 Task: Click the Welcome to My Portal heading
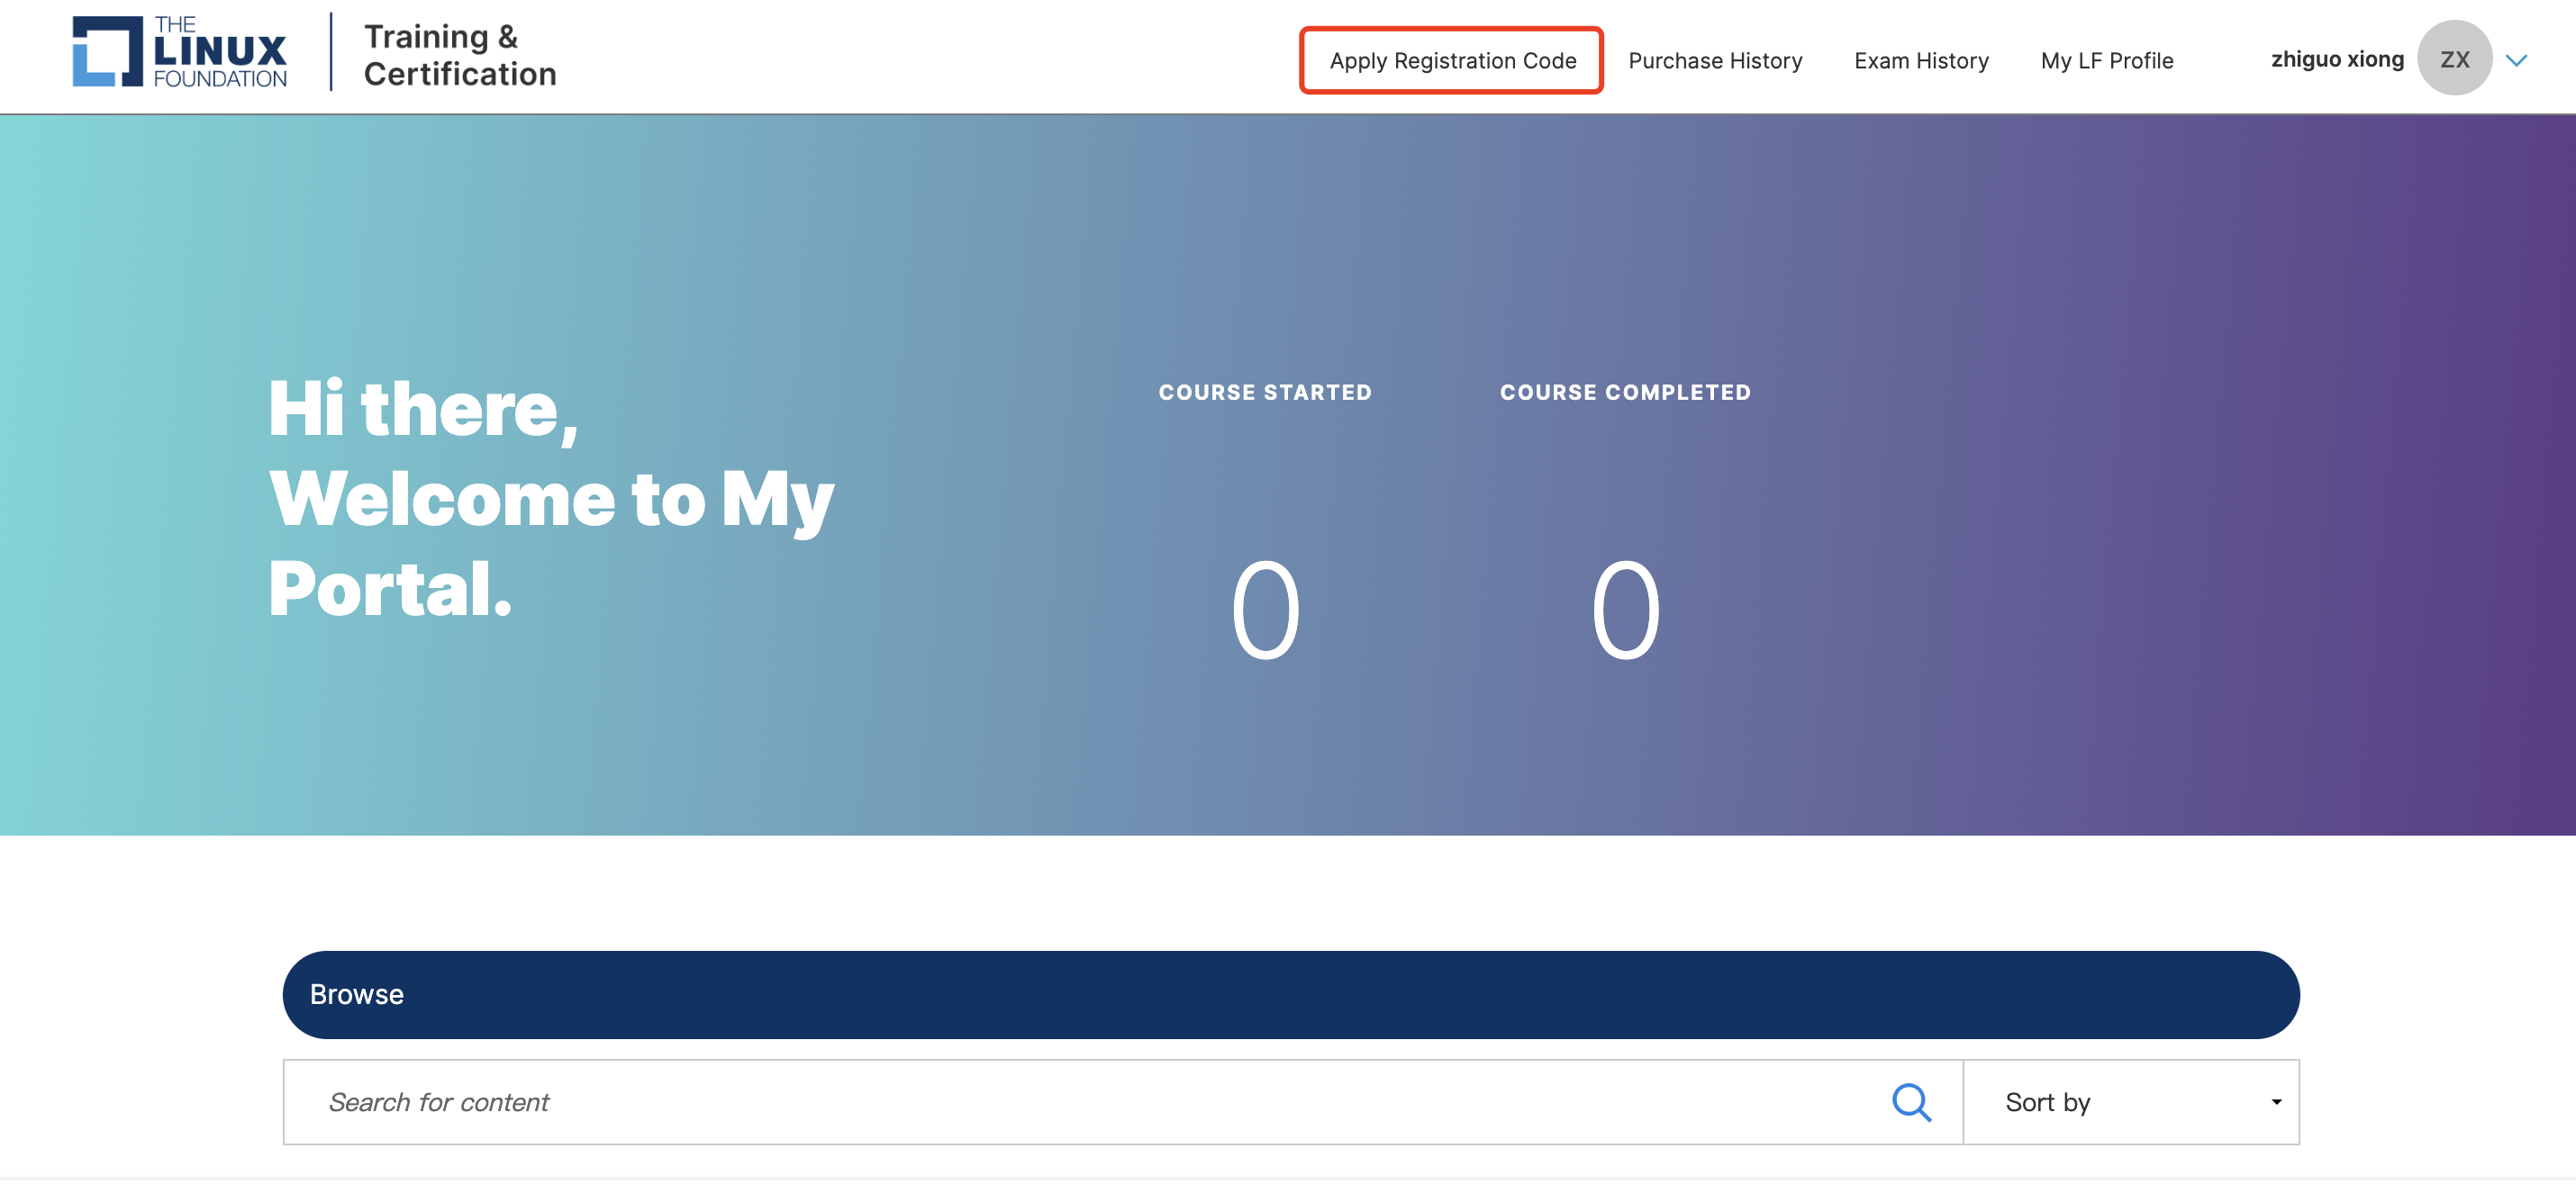tap(551, 499)
